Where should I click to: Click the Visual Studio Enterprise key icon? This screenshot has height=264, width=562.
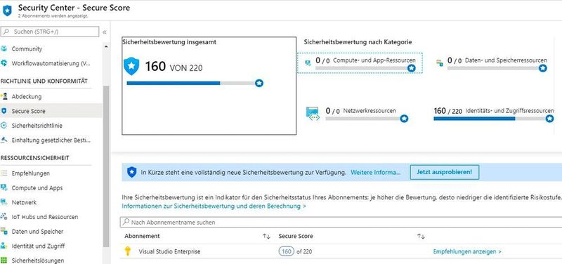click(x=128, y=251)
